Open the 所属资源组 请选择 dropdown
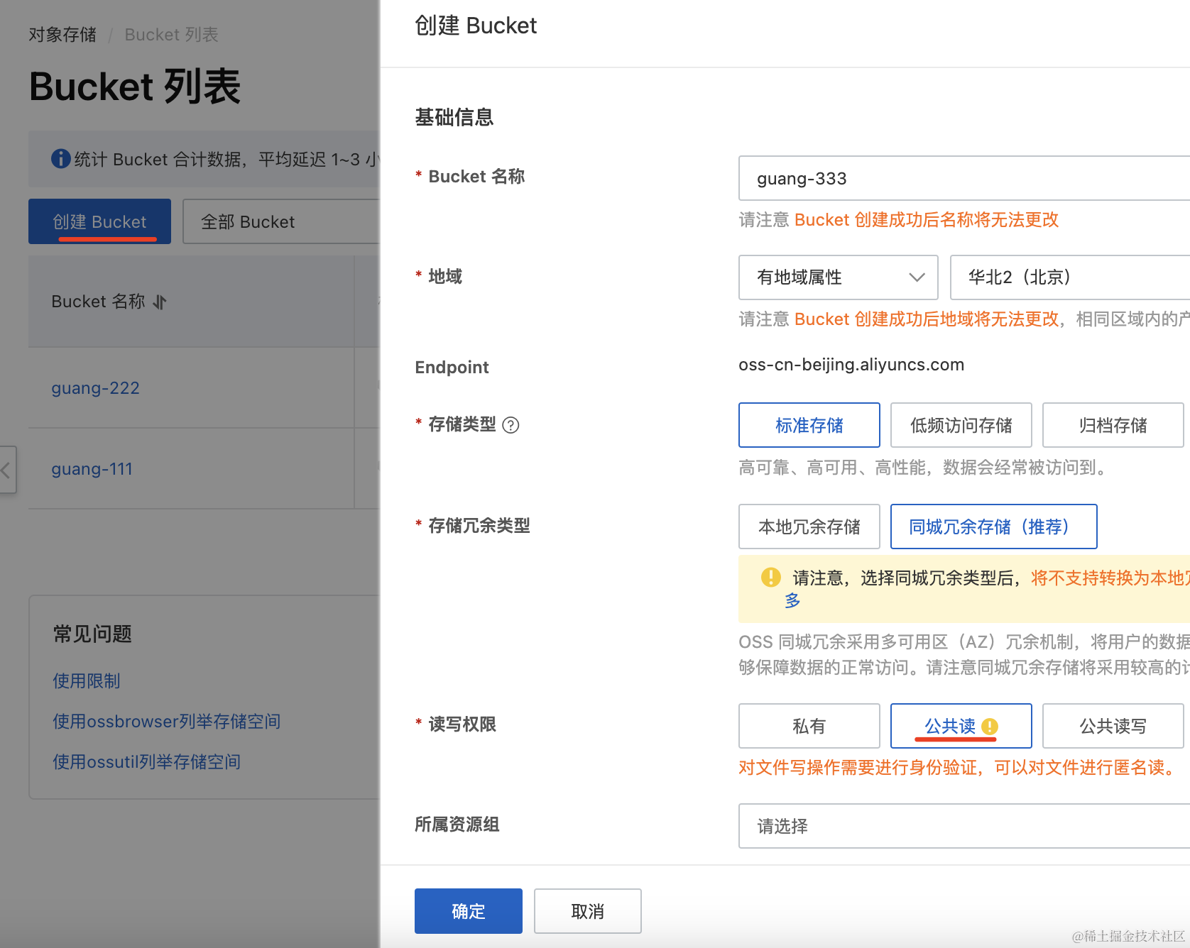 pyautogui.click(x=964, y=826)
